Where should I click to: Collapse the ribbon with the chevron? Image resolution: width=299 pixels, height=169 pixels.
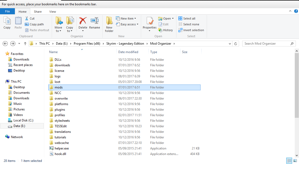tap(290, 11)
